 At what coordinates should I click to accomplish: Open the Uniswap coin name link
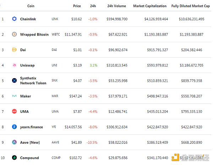tap(27, 65)
